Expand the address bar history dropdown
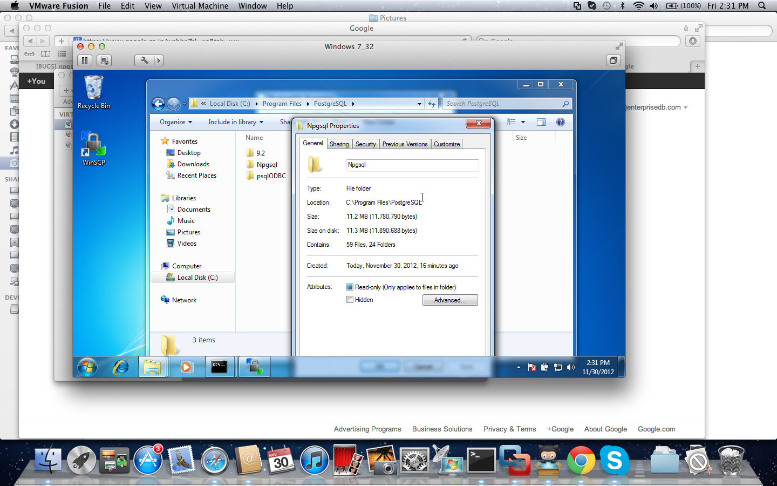777x486 pixels. (419, 104)
